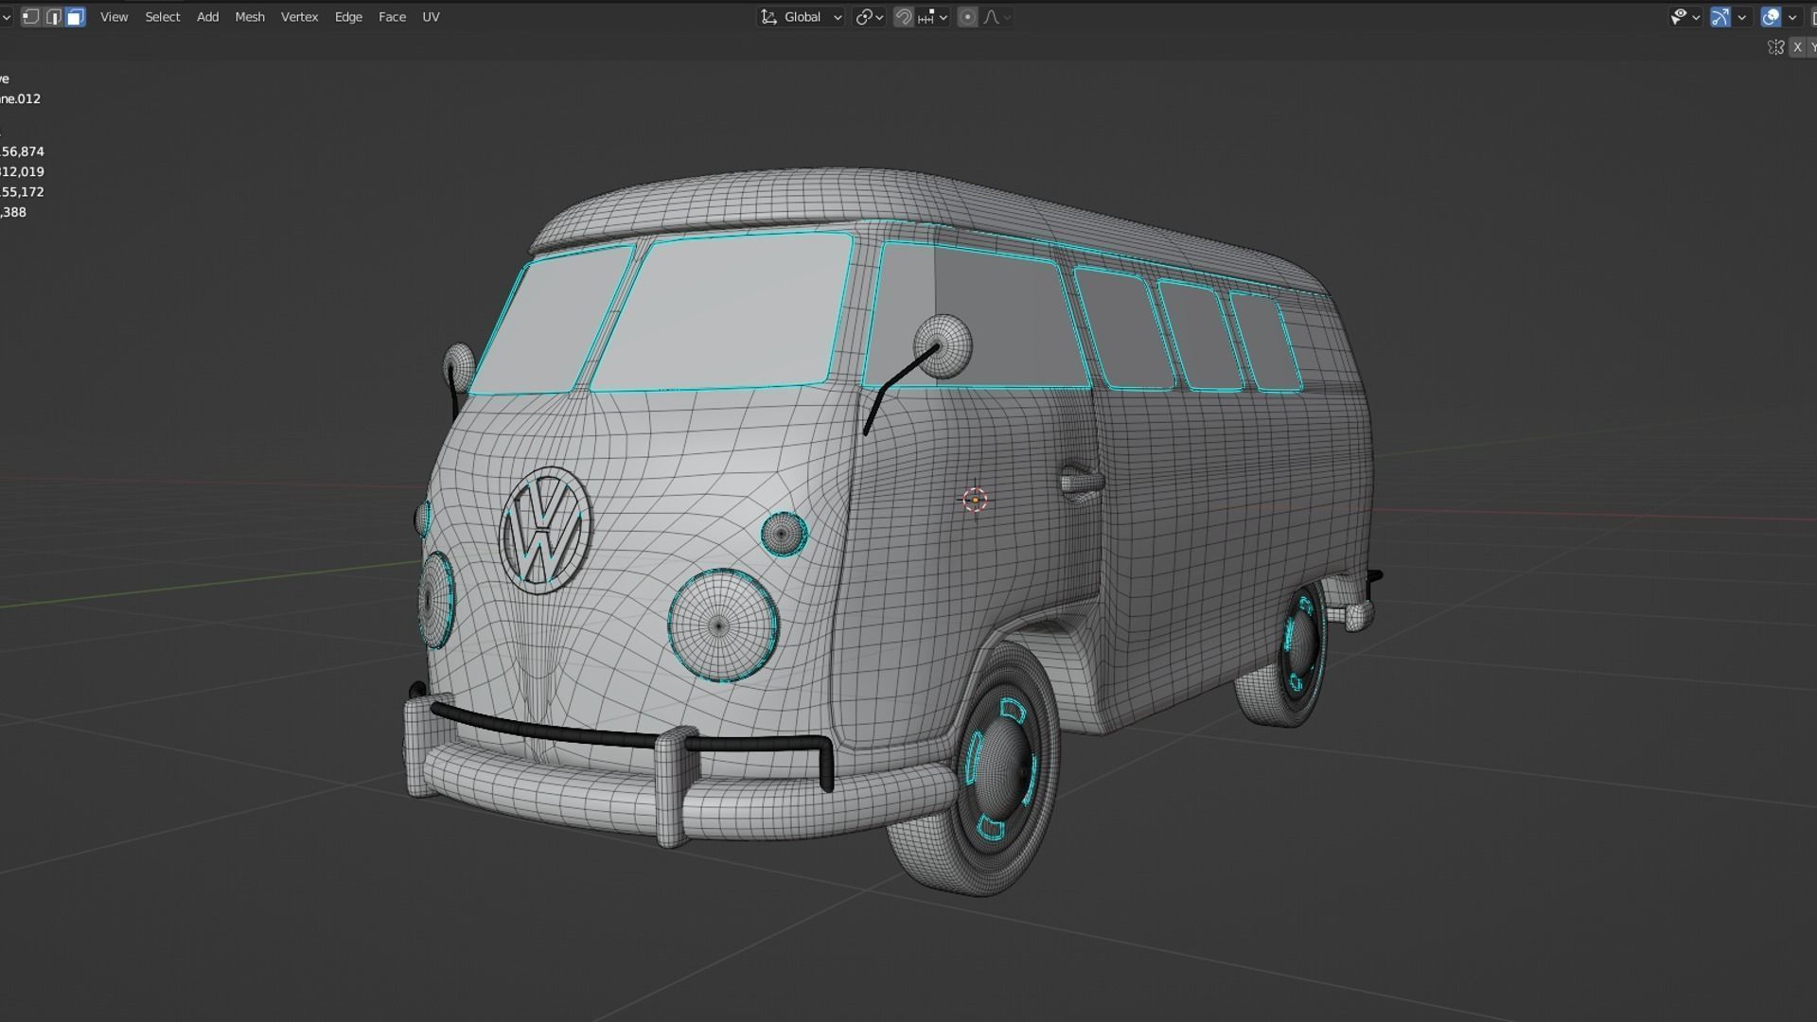Switch to Edge select mode
Screen dimensions: 1817x1022
pos(54,16)
